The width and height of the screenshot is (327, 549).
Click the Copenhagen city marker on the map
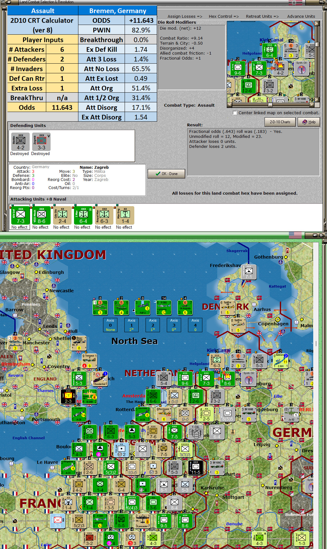click(x=278, y=319)
